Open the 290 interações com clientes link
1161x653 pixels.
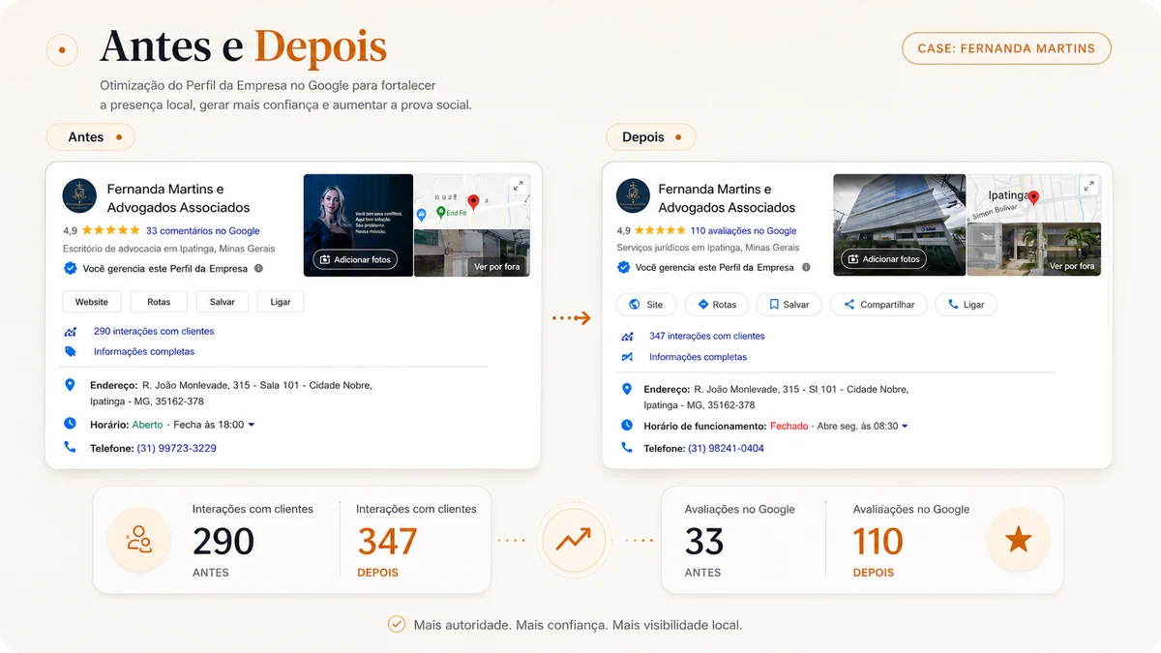pos(154,331)
